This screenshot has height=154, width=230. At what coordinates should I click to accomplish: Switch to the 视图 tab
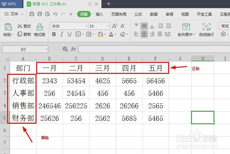(x=185, y=14)
